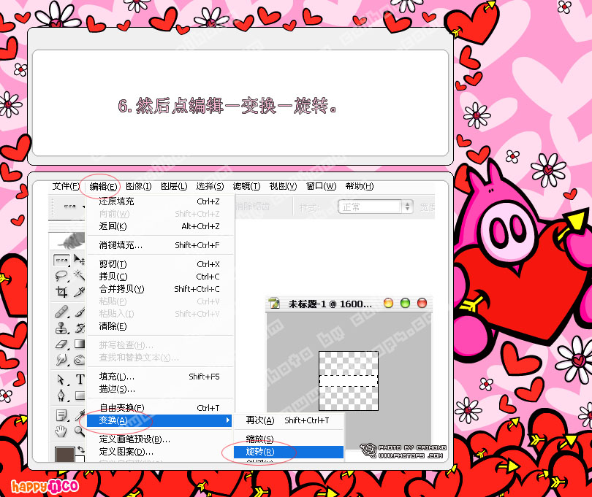Screen dimensions: 592x497
Task: Select the Clone Stamp tool
Action: [62, 328]
